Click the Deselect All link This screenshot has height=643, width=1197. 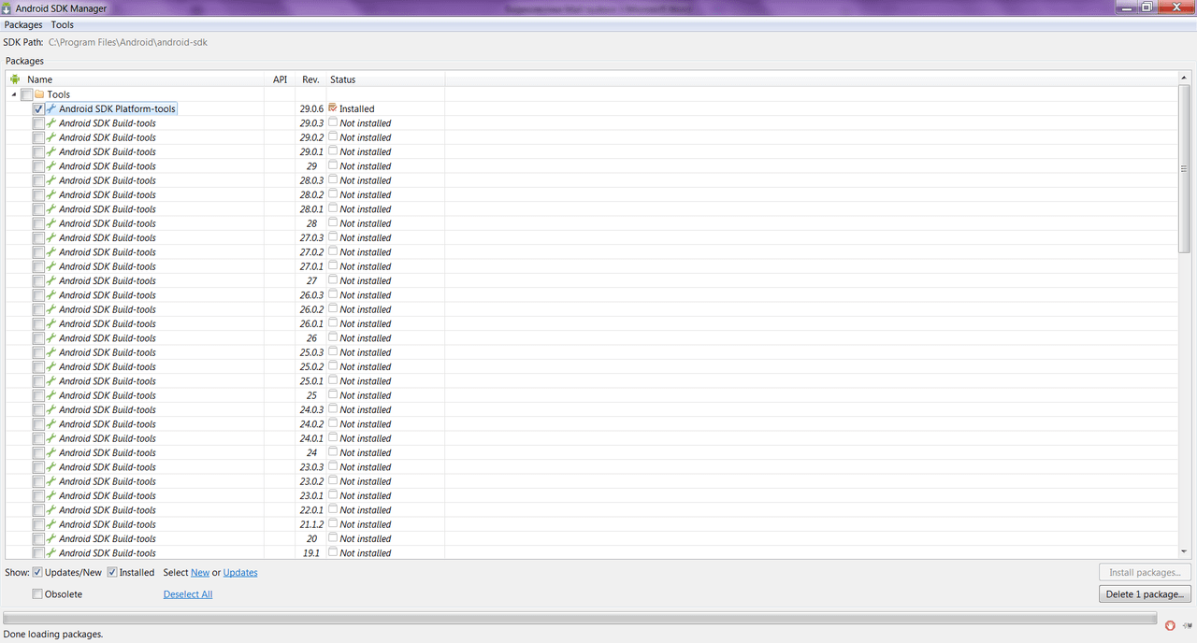188,594
